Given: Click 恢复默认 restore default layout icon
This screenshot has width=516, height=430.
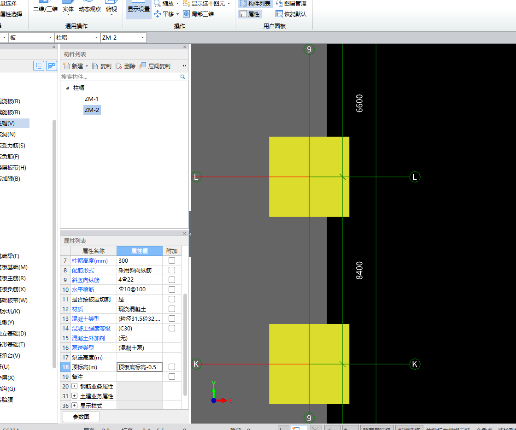Looking at the screenshot, I should pyautogui.click(x=279, y=14).
